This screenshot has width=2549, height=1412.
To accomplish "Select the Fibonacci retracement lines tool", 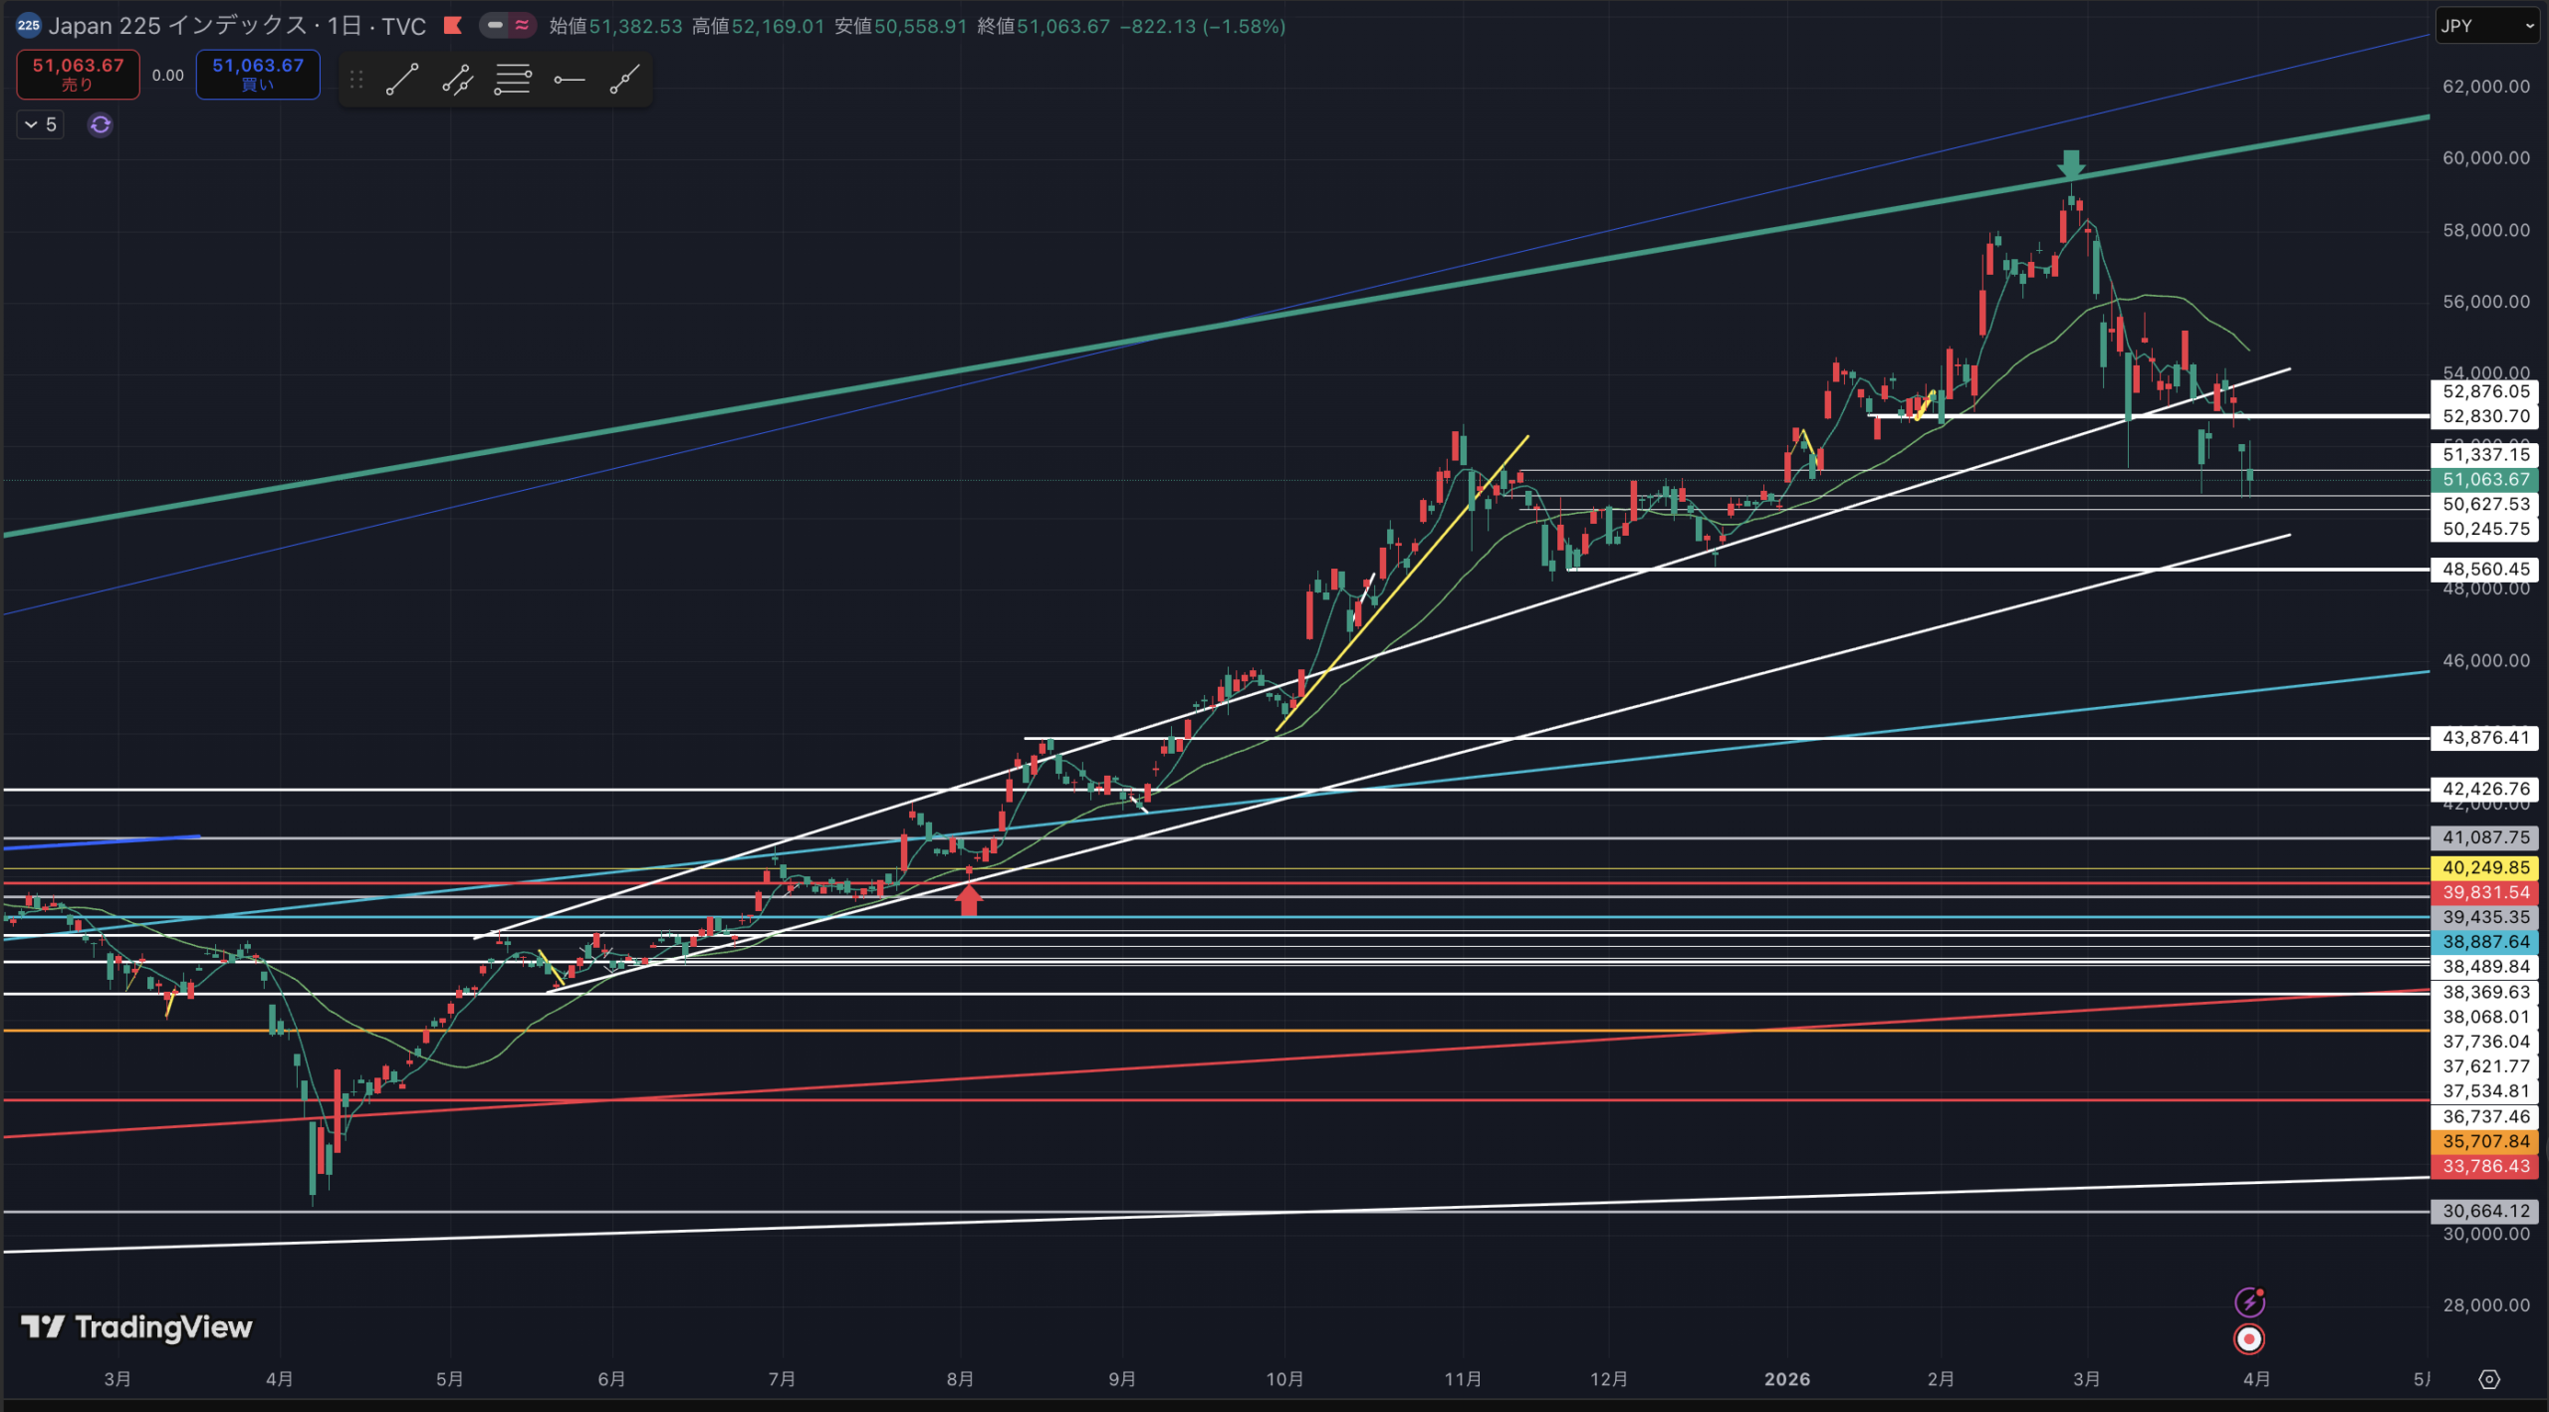I will point(513,79).
